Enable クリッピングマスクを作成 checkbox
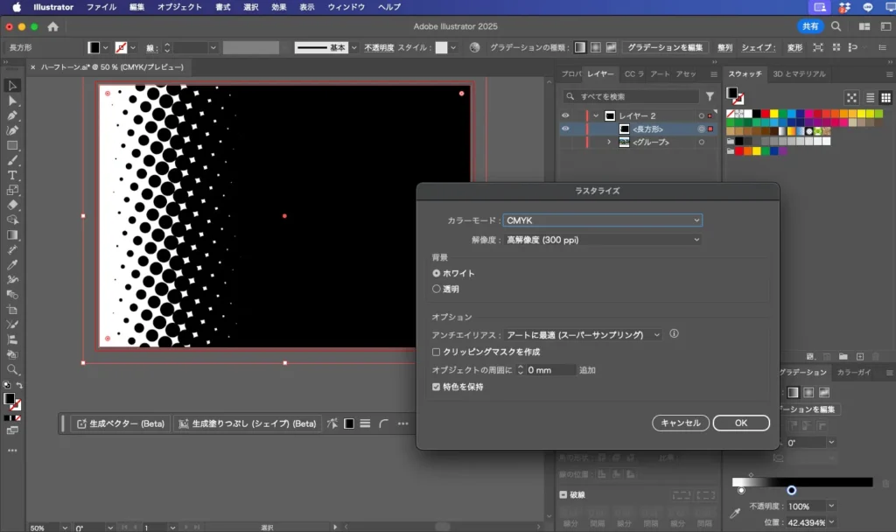The width and height of the screenshot is (896, 532). 434,352
